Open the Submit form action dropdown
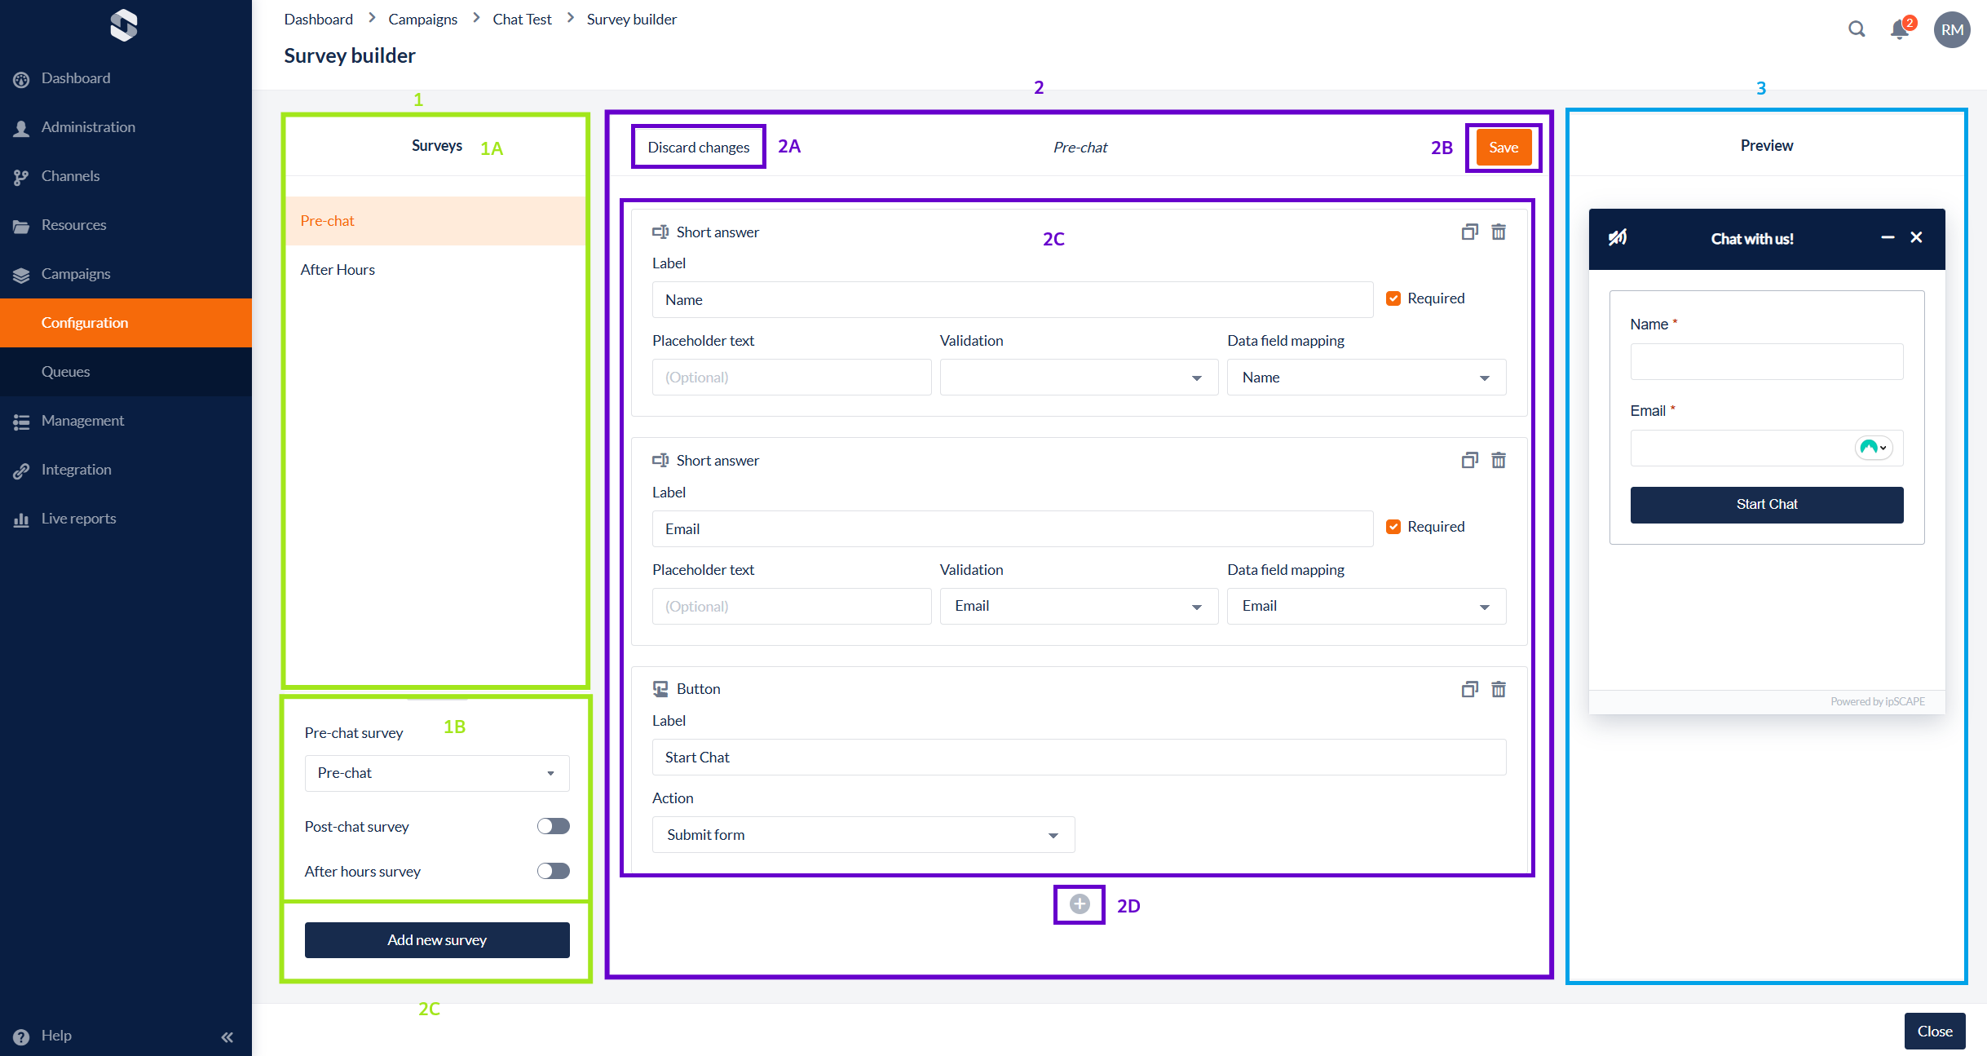Screen dimensions: 1987x1056 (x=863, y=835)
